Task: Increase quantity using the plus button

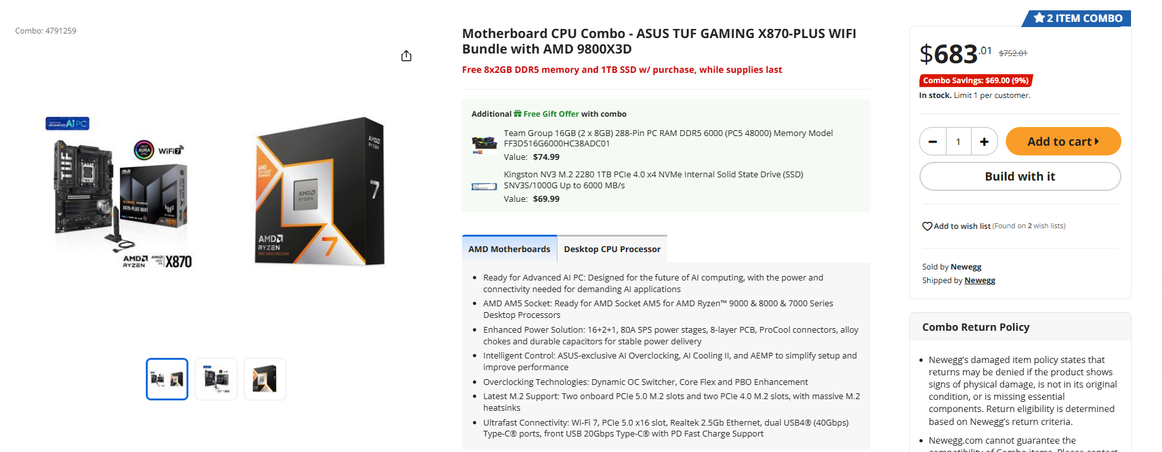Action: click(984, 141)
